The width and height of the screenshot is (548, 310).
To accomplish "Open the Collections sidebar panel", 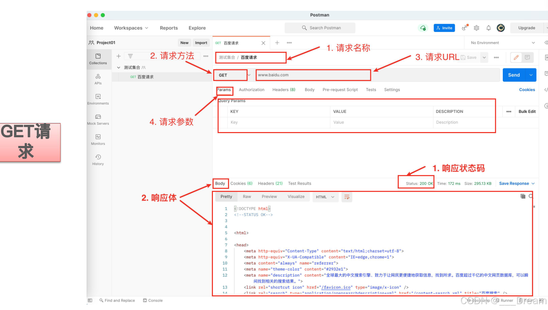I will tap(98, 59).
